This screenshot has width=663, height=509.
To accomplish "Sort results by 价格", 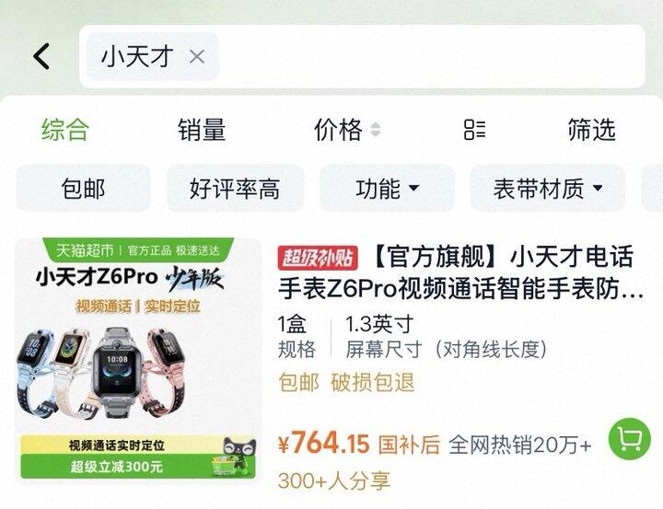I will point(338,130).
